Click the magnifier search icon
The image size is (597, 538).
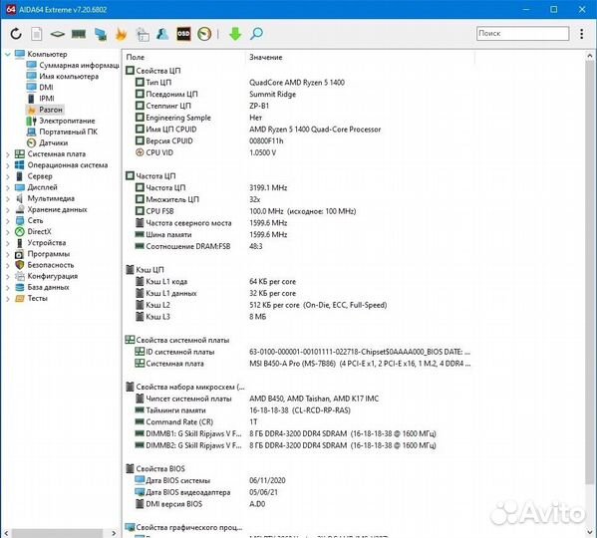(256, 34)
